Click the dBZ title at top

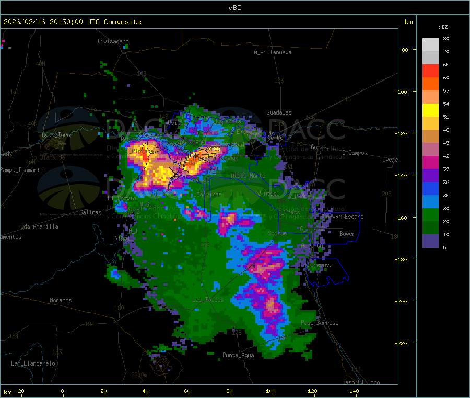(234, 8)
